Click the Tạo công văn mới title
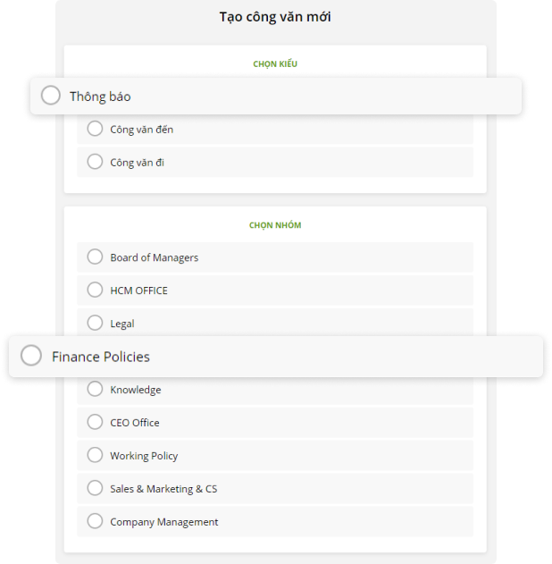 coord(275,17)
